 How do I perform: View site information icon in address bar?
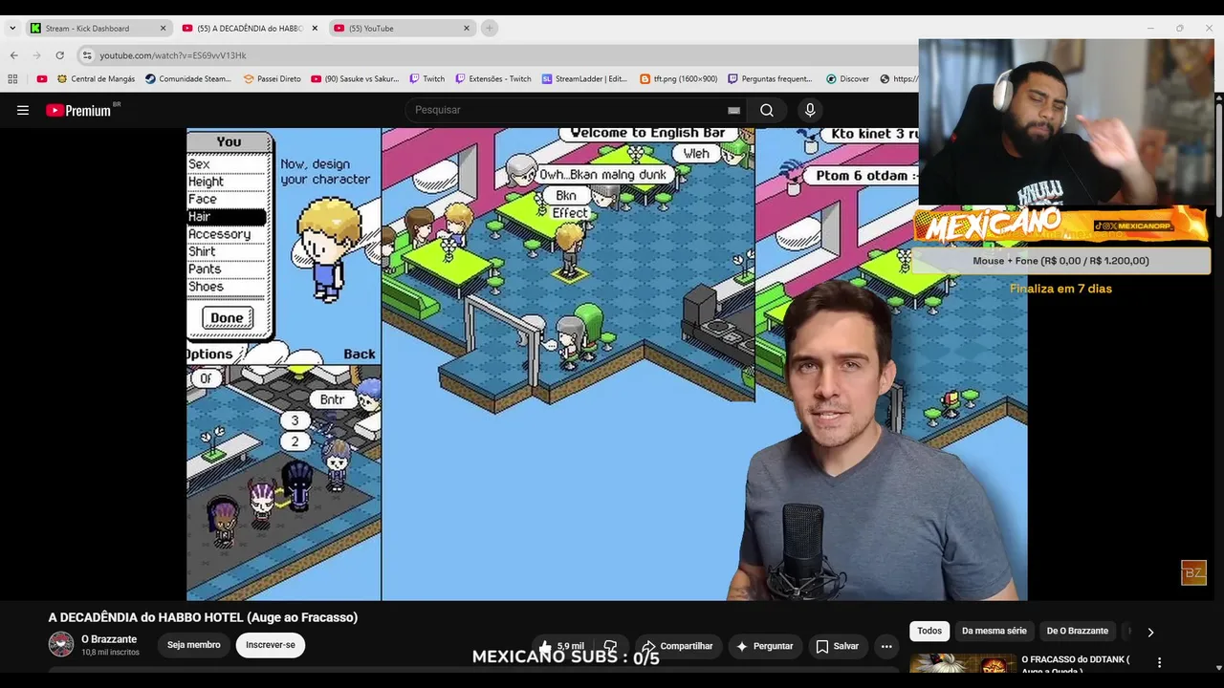[87, 55]
